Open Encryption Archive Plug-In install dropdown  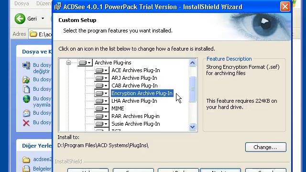pos(101,93)
